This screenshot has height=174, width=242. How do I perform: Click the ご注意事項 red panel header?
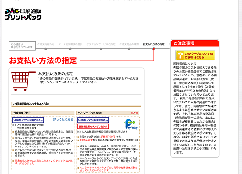tap(195, 43)
